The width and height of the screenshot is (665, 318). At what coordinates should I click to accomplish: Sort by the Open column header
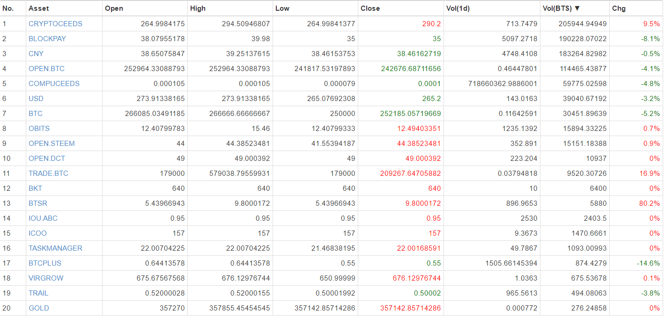[x=114, y=8]
